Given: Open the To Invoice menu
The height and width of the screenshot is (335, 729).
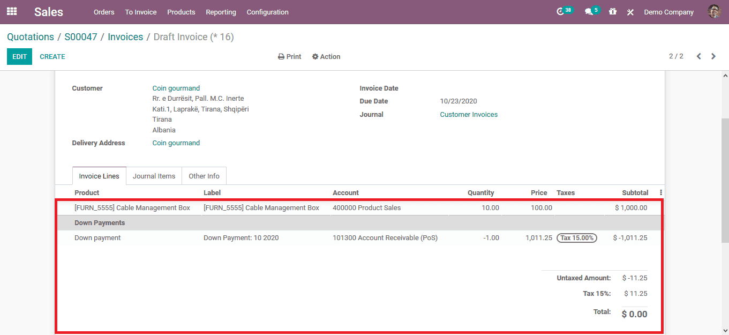Looking at the screenshot, I should 141,12.
